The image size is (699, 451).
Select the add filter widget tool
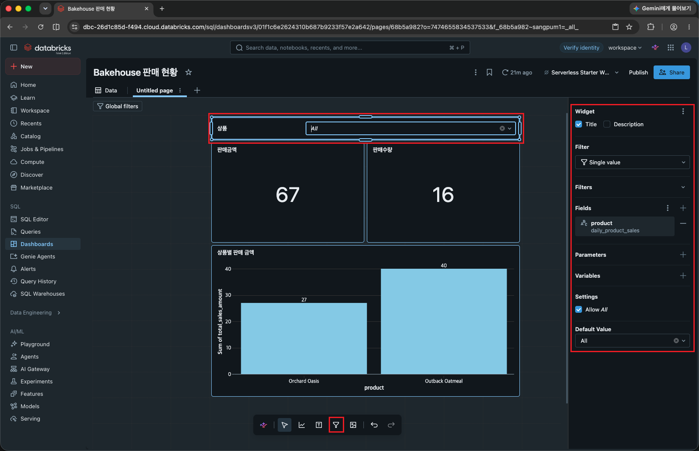click(x=336, y=425)
